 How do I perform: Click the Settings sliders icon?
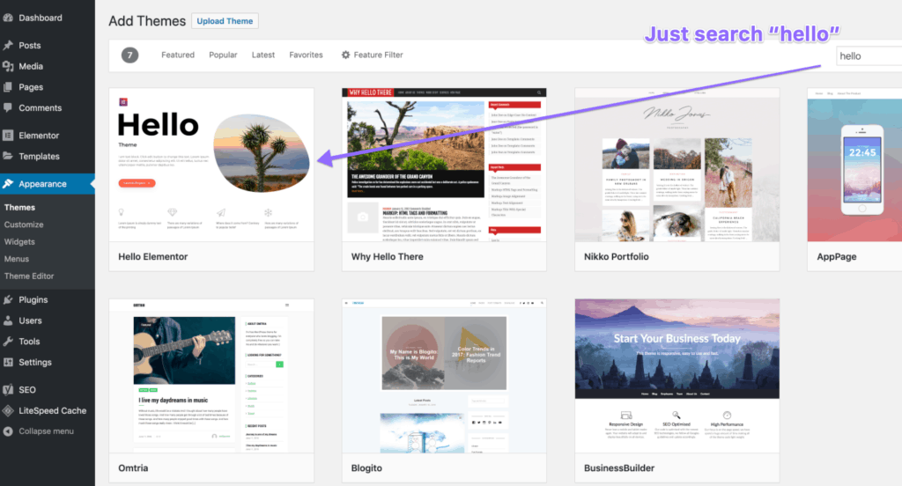8,362
